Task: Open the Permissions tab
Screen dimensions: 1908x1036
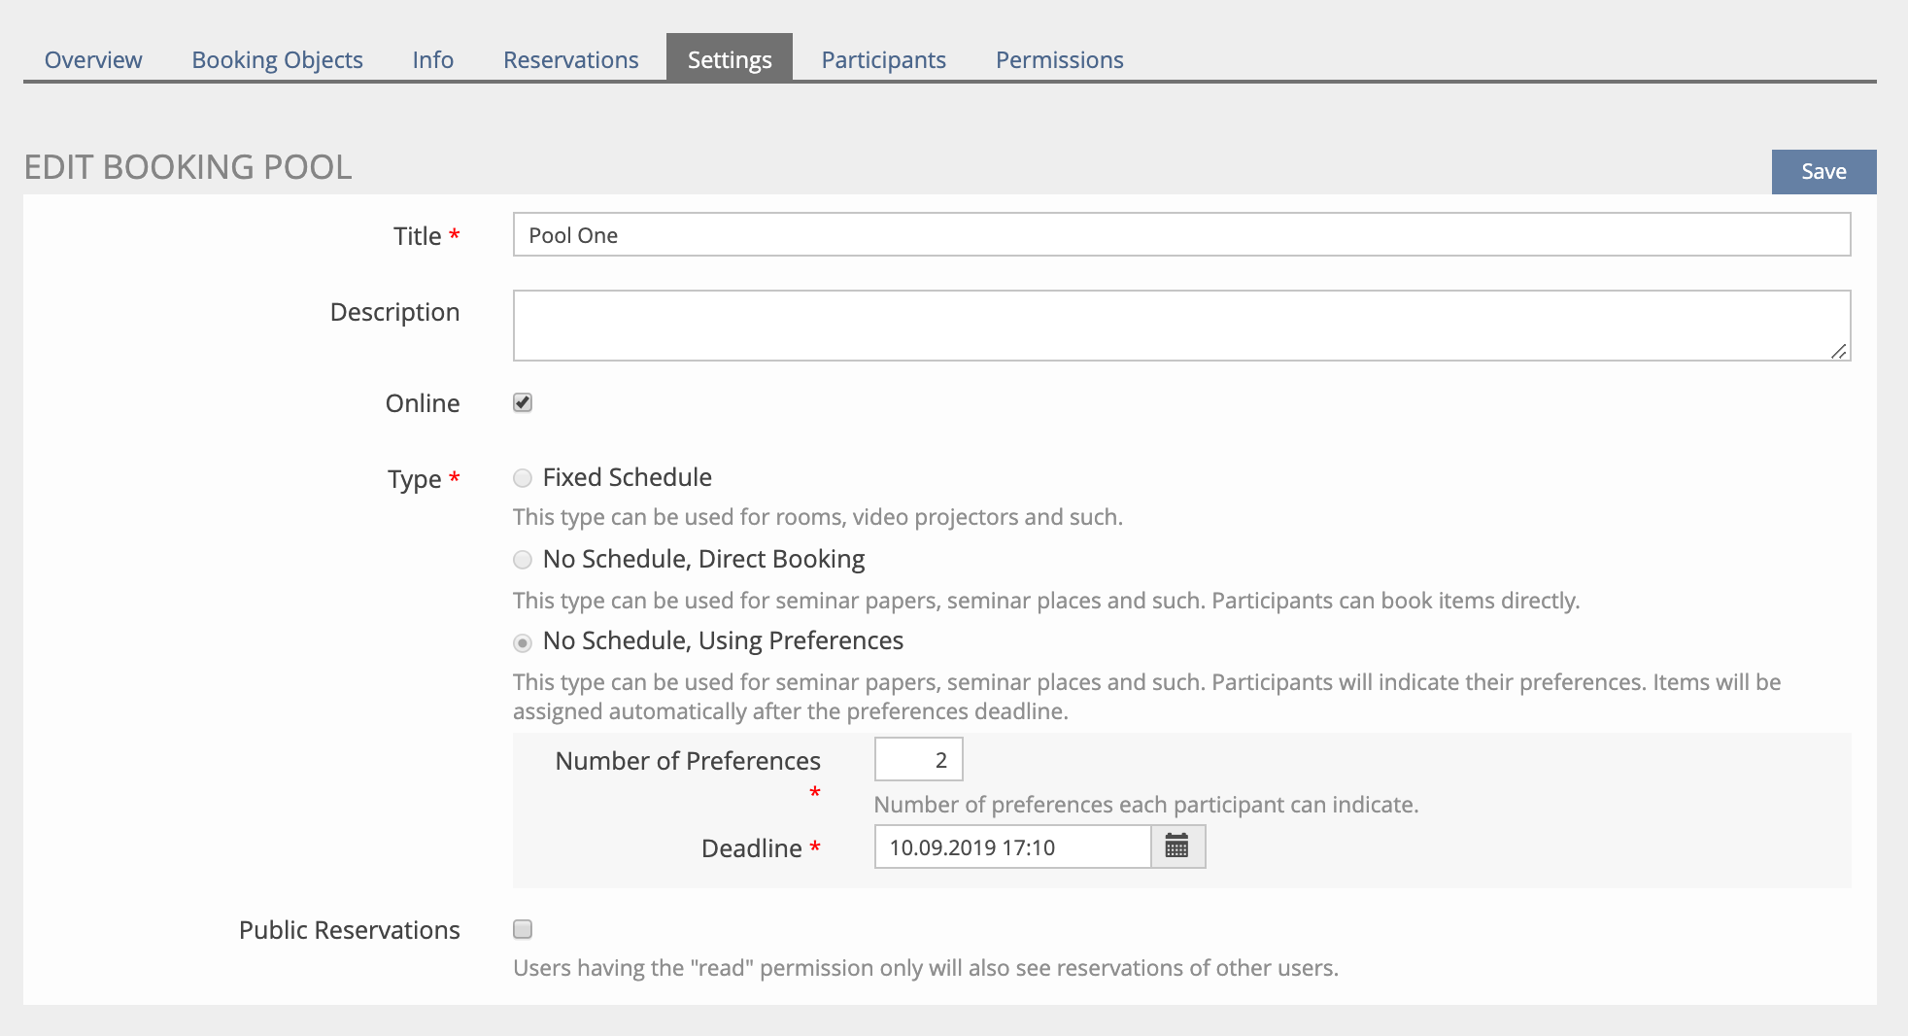Action: coord(1059,59)
